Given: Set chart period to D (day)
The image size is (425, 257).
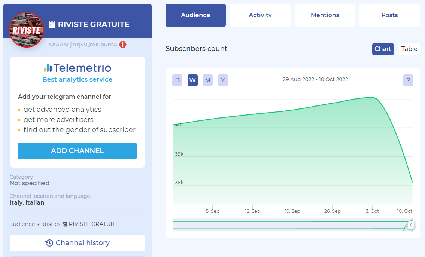Looking at the screenshot, I should [177, 80].
